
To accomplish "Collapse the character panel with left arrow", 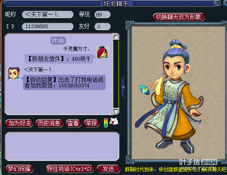I will (x=123, y=87).
